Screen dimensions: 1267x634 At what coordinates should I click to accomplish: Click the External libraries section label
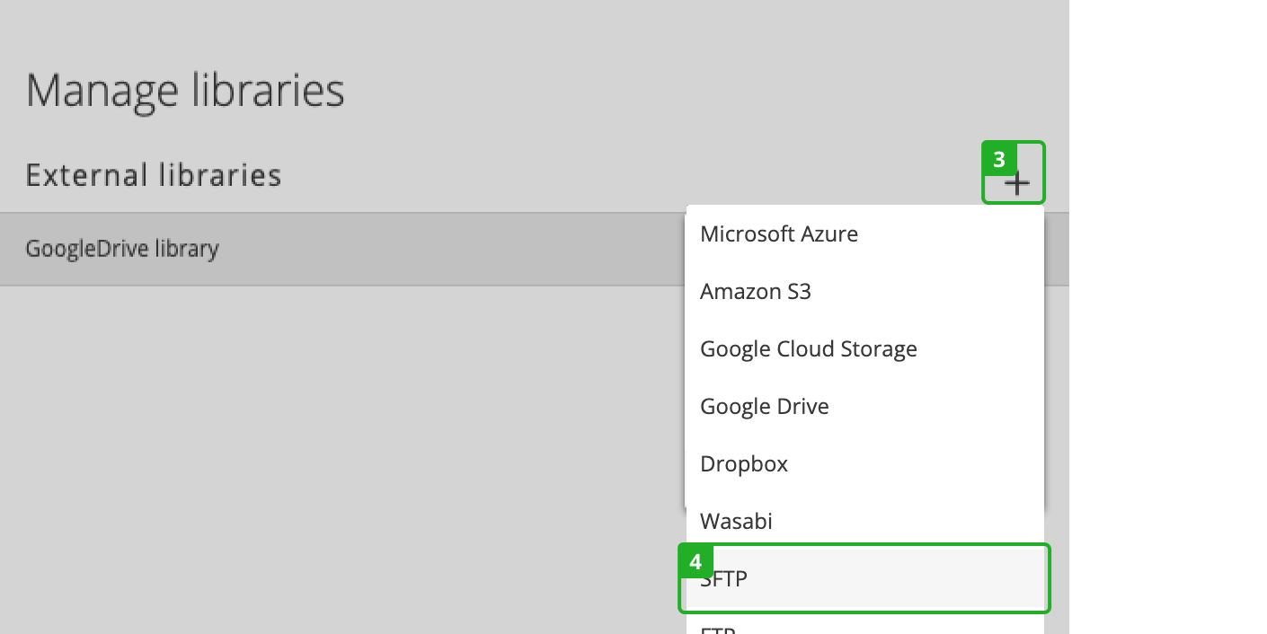click(x=153, y=175)
